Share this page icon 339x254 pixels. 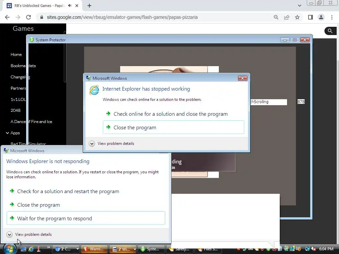click(287, 17)
